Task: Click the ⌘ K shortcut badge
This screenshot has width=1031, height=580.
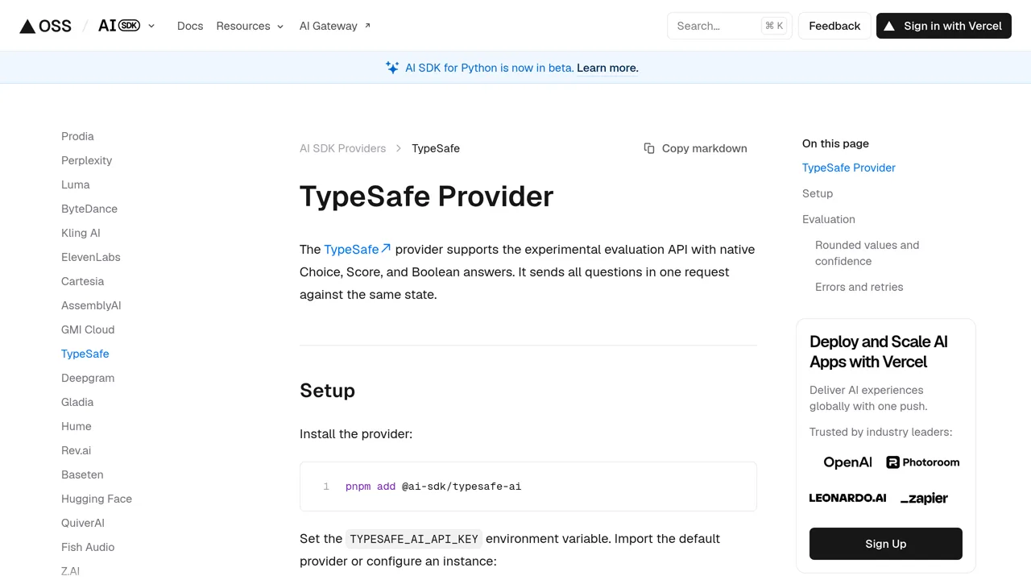Action: 774,26
